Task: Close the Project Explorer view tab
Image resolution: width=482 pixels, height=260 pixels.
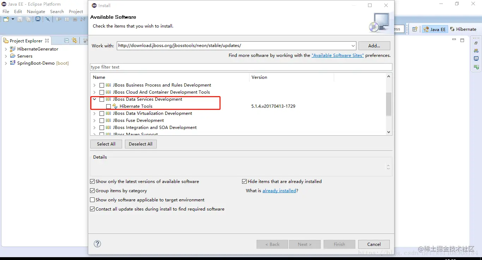Action: click(x=47, y=41)
